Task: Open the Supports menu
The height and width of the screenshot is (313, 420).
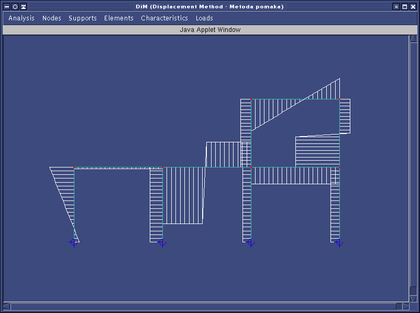Action: 83,18
